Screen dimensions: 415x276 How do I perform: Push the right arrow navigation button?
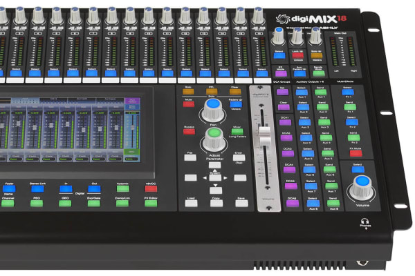pos(240,177)
